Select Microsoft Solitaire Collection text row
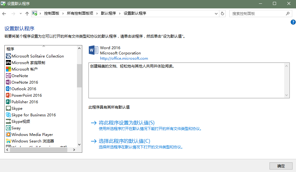Image resolution: width=296 pixels, height=172 pixels. [38, 56]
